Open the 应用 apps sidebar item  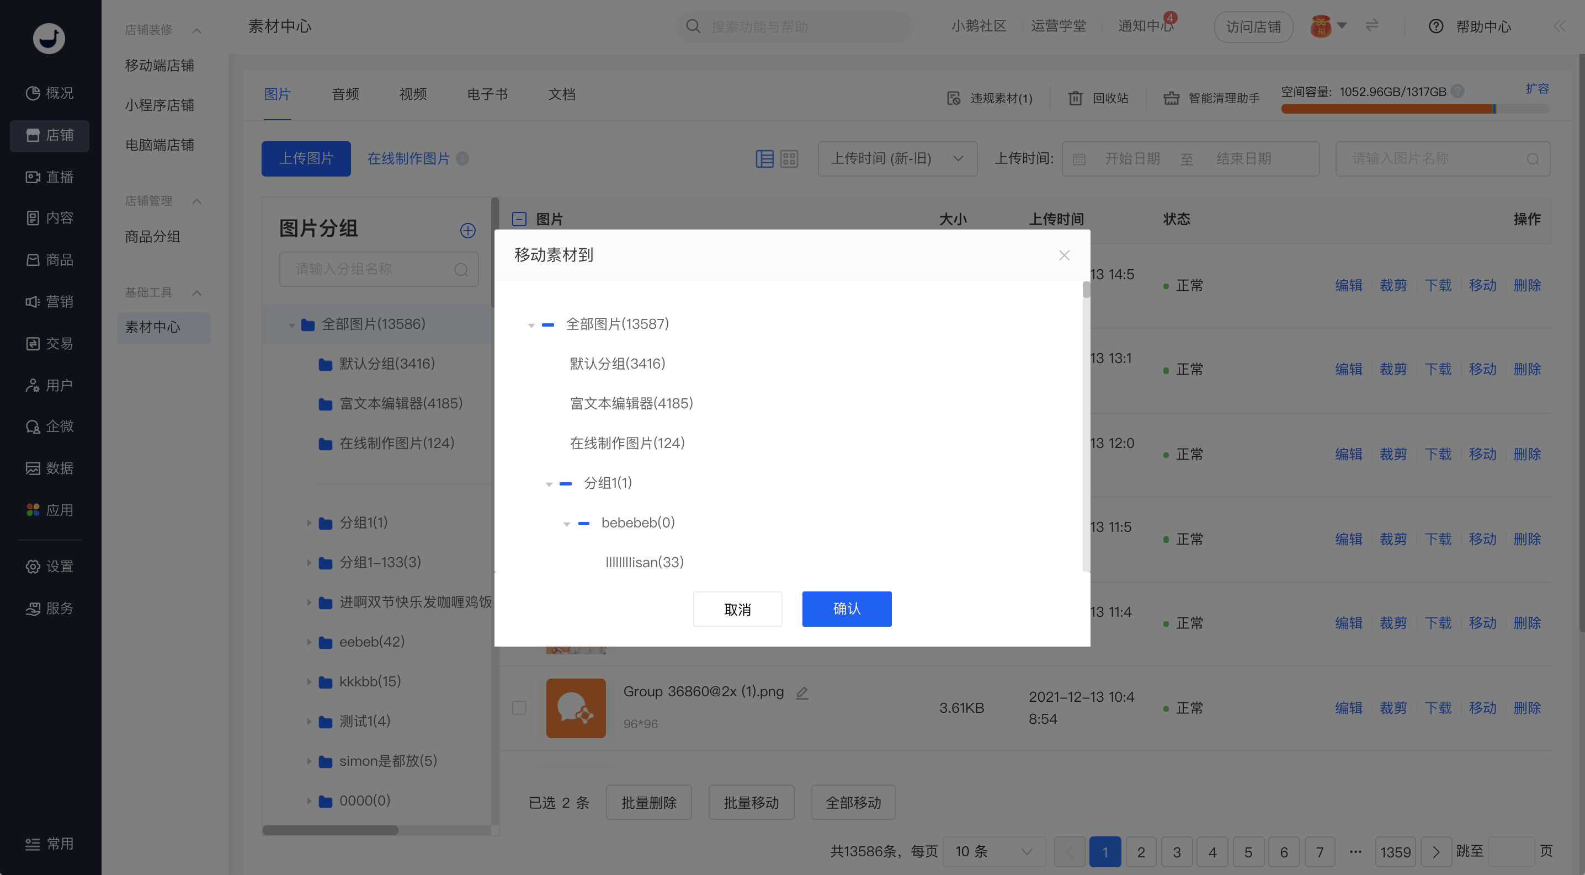50,510
